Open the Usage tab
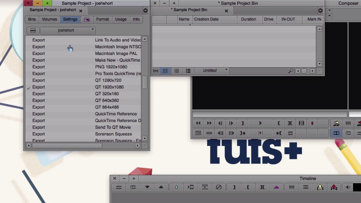This screenshot has height=203, width=361. (x=121, y=19)
